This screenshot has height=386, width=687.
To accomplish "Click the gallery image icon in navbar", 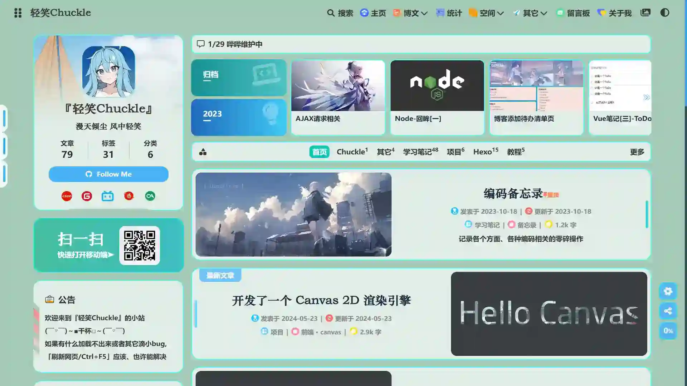I will point(645,13).
